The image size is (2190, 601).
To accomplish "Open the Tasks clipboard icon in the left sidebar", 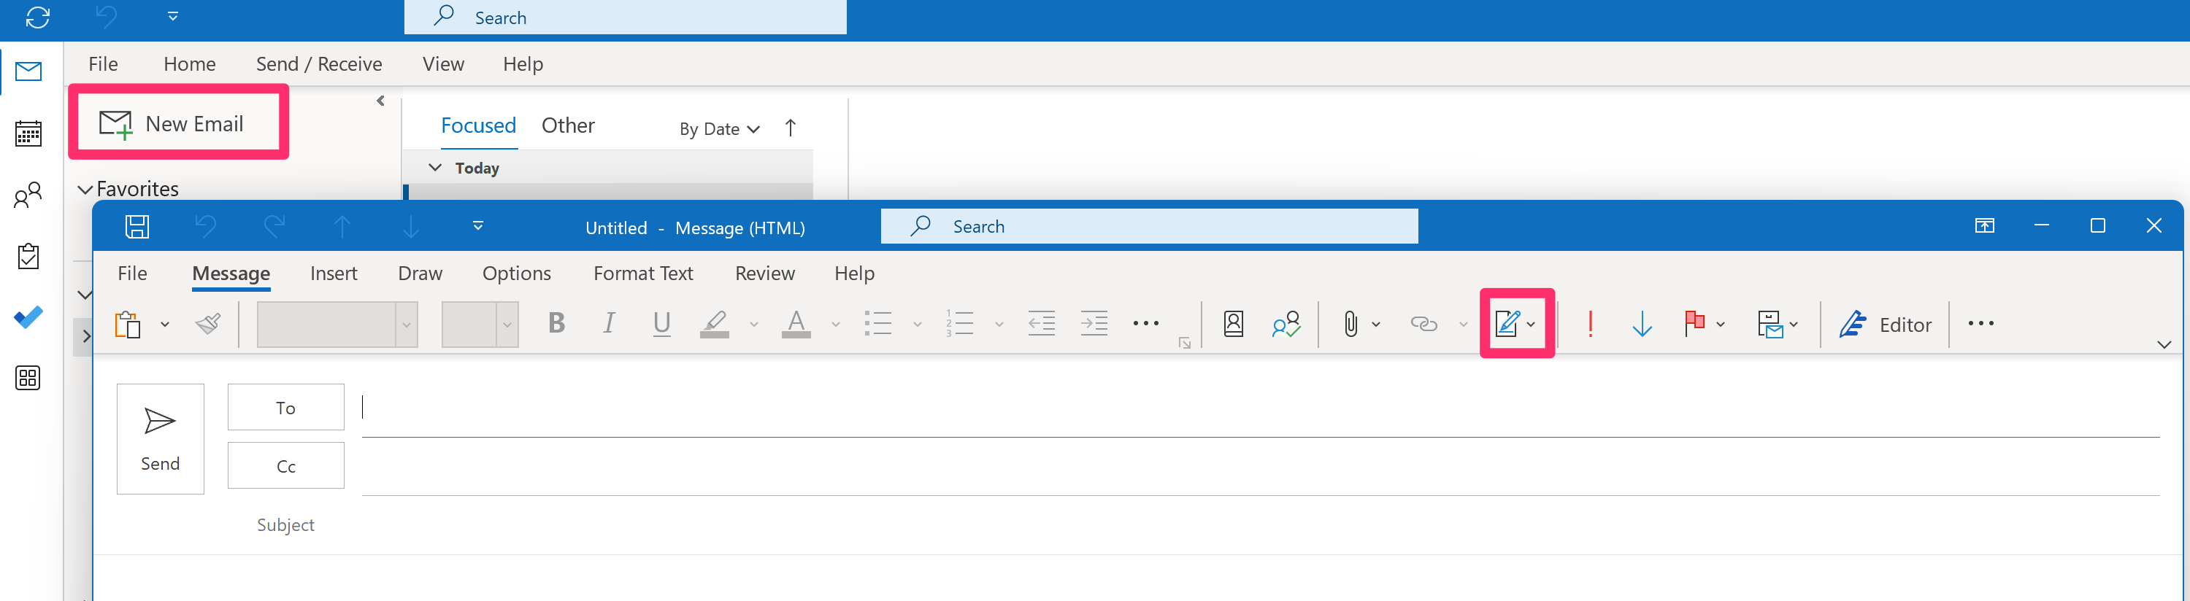I will point(28,255).
